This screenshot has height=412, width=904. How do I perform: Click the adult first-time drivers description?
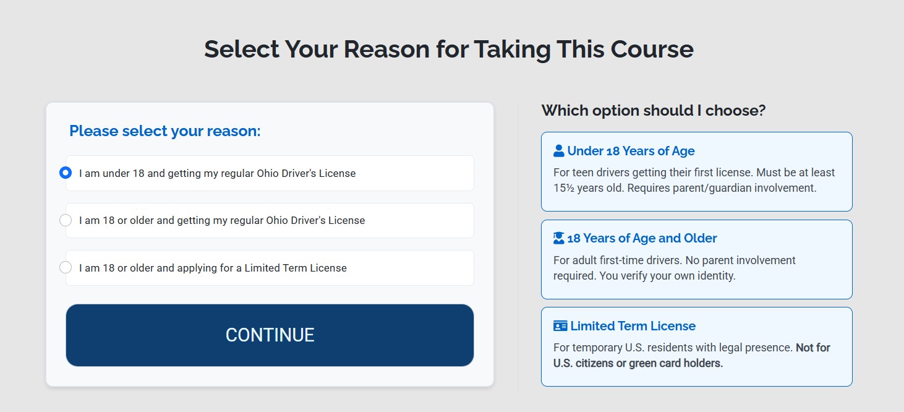(675, 268)
